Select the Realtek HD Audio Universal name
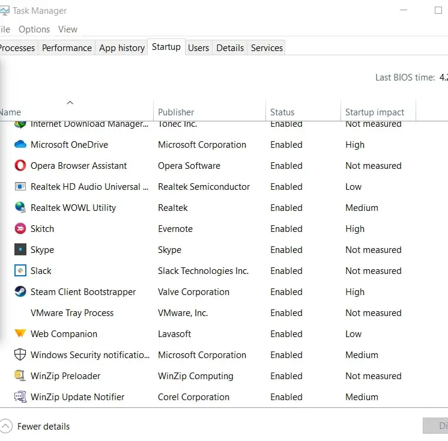The image size is (448, 441). click(89, 187)
